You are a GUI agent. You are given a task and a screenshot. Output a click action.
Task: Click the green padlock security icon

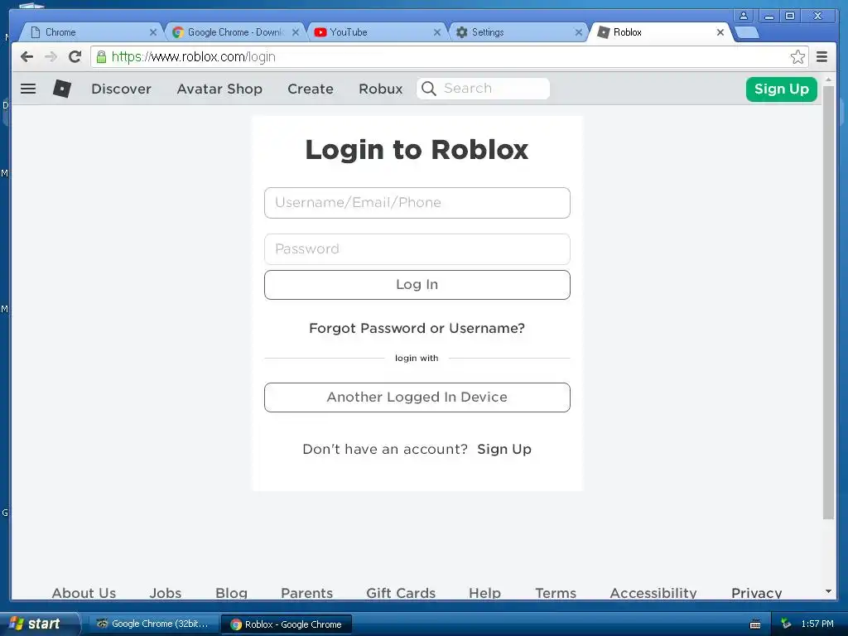point(101,57)
